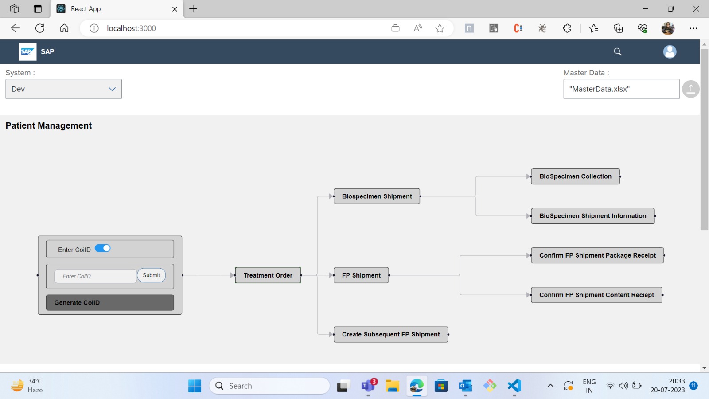
Task: Open Edge Collections icon
Action: (x=619, y=28)
